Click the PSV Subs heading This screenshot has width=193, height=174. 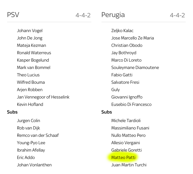(x=12, y=112)
